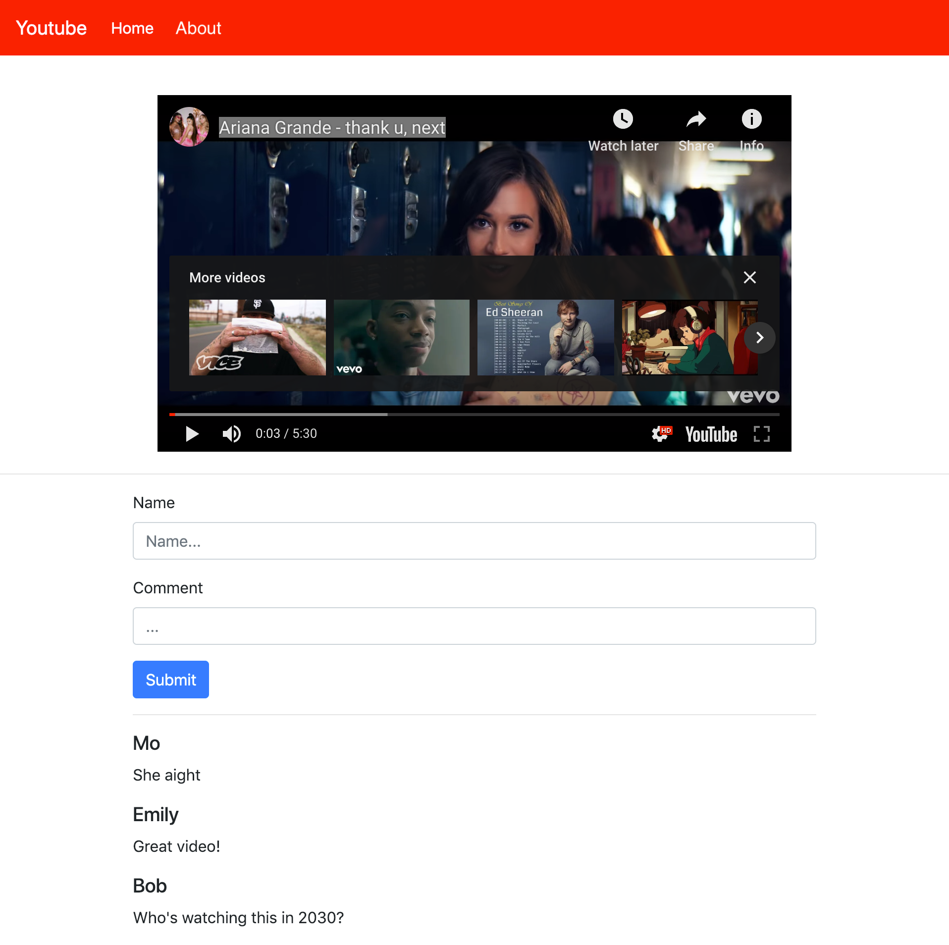Click the Watch later clock icon
Viewport: 949px width, 945px height.
pyautogui.click(x=623, y=119)
